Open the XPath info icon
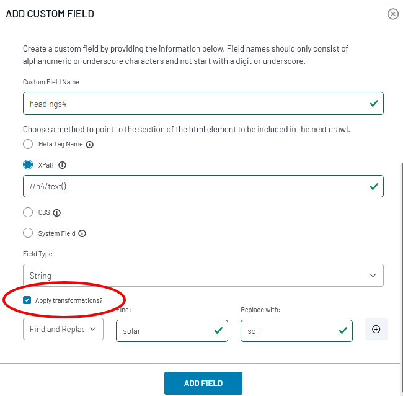403x396 pixels. [x=62, y=165]
